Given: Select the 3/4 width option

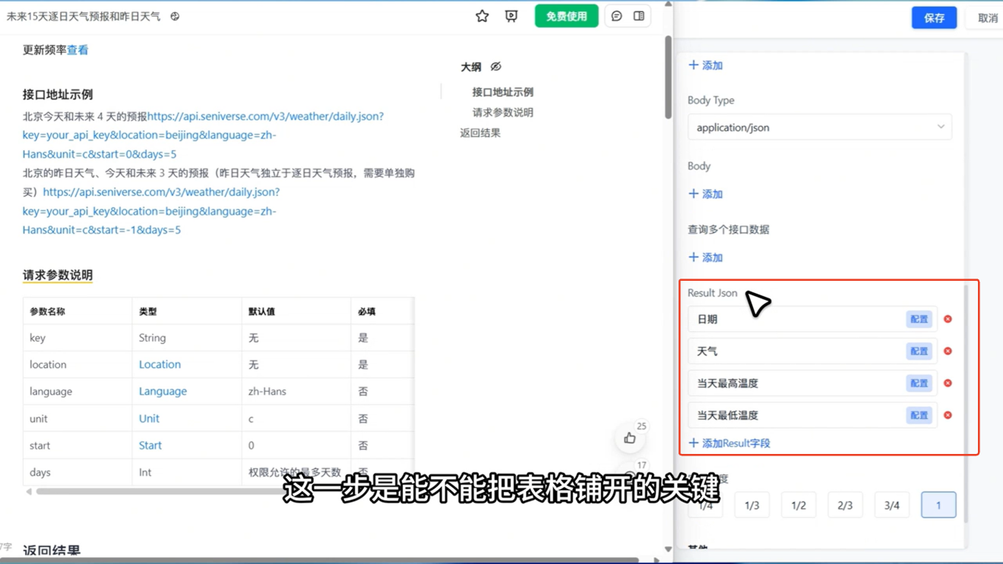Looking at the screenshot, I should 892,505.
